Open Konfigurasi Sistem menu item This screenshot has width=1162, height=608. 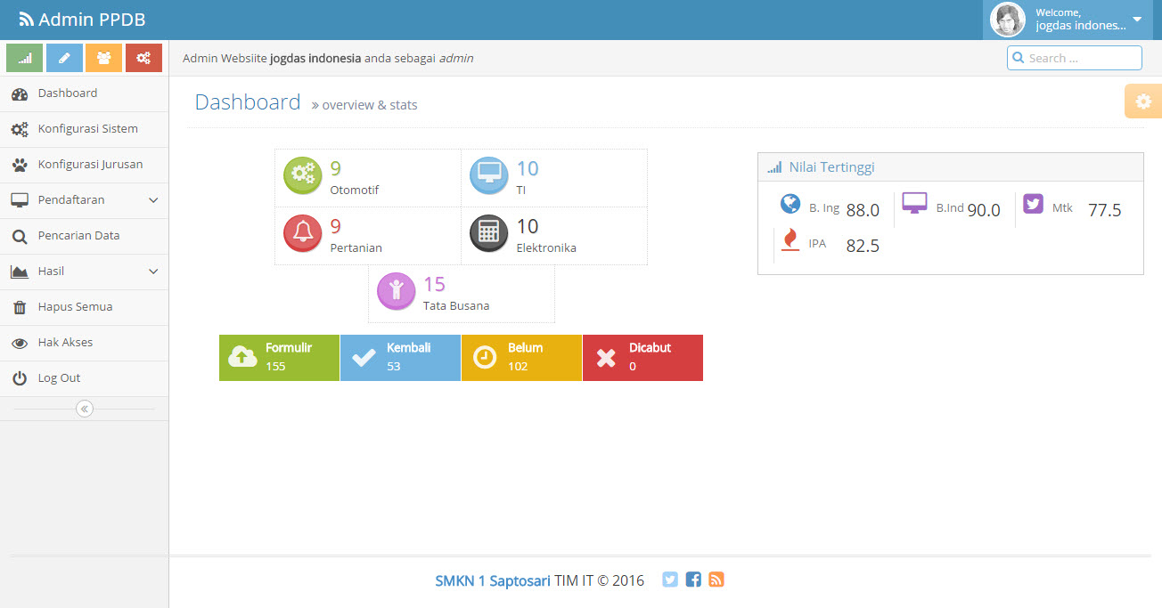point(87,129)
